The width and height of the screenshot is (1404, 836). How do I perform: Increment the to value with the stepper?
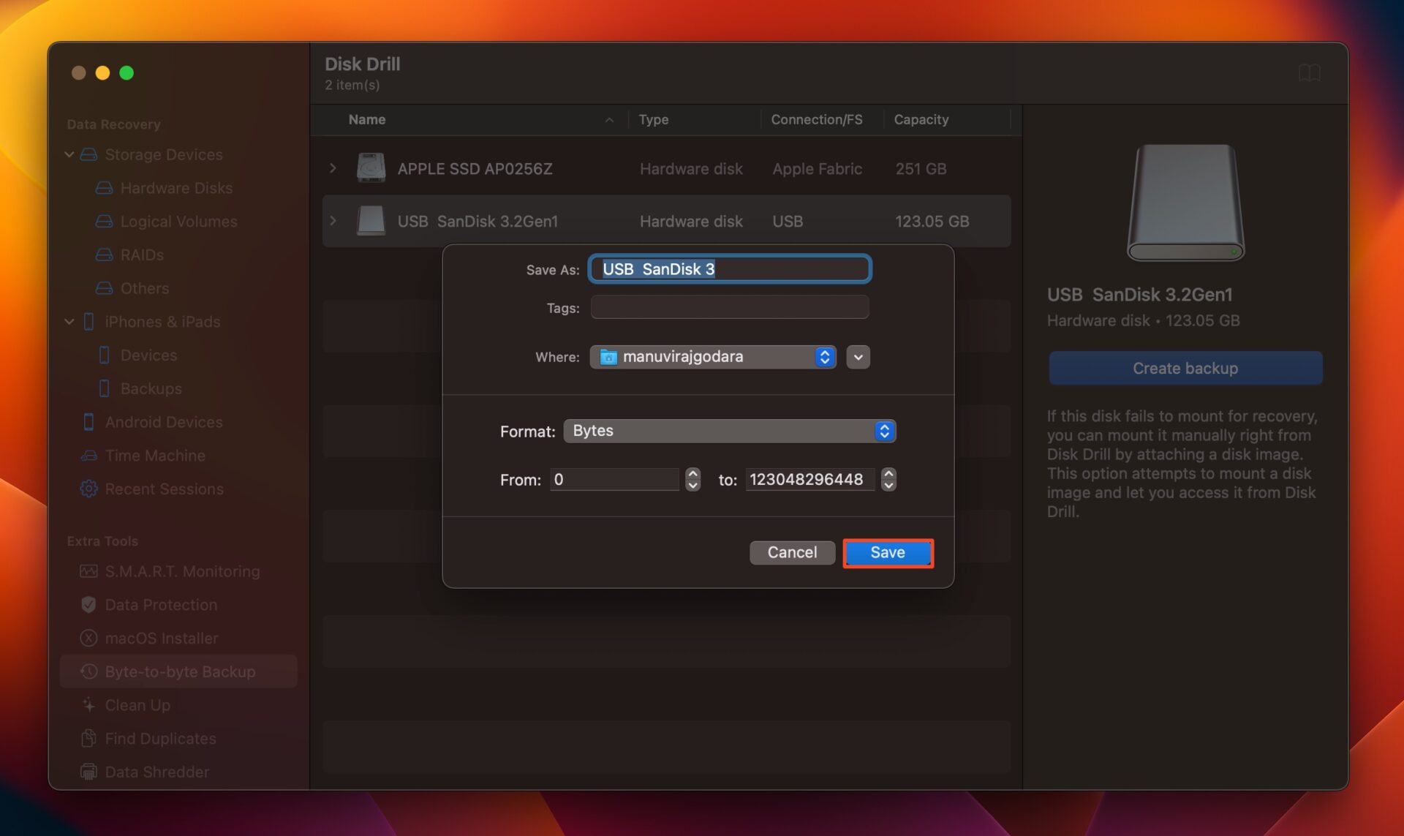pyautogui.click(x=889, y=475)
